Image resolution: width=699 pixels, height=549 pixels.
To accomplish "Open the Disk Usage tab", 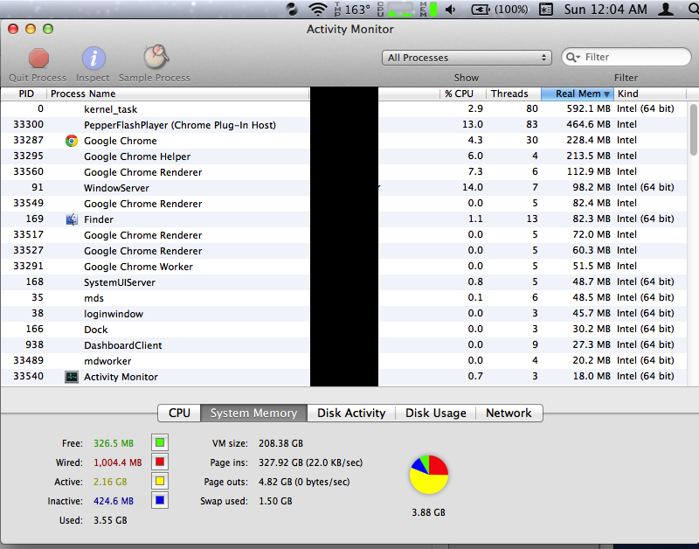I will 435,413.
